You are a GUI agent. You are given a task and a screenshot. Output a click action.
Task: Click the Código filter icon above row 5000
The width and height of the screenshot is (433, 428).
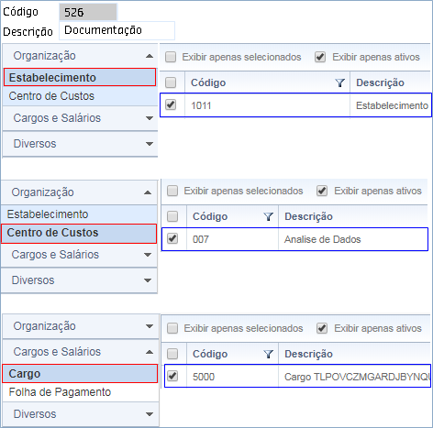[x=268, y=354]
